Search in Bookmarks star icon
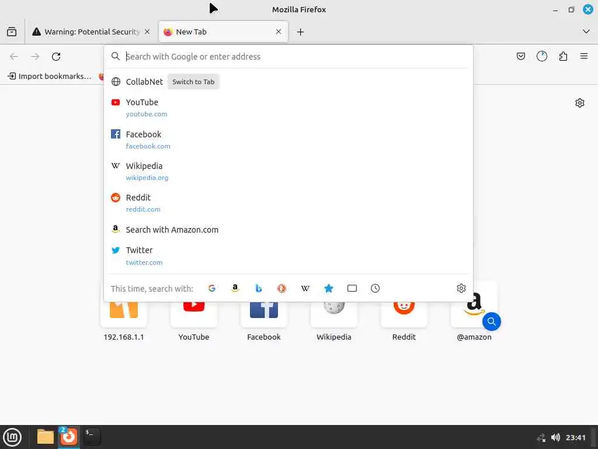Image resolution: width=598 pixels, height=449 pixels. pyautogui.click(x=329, y=288)
